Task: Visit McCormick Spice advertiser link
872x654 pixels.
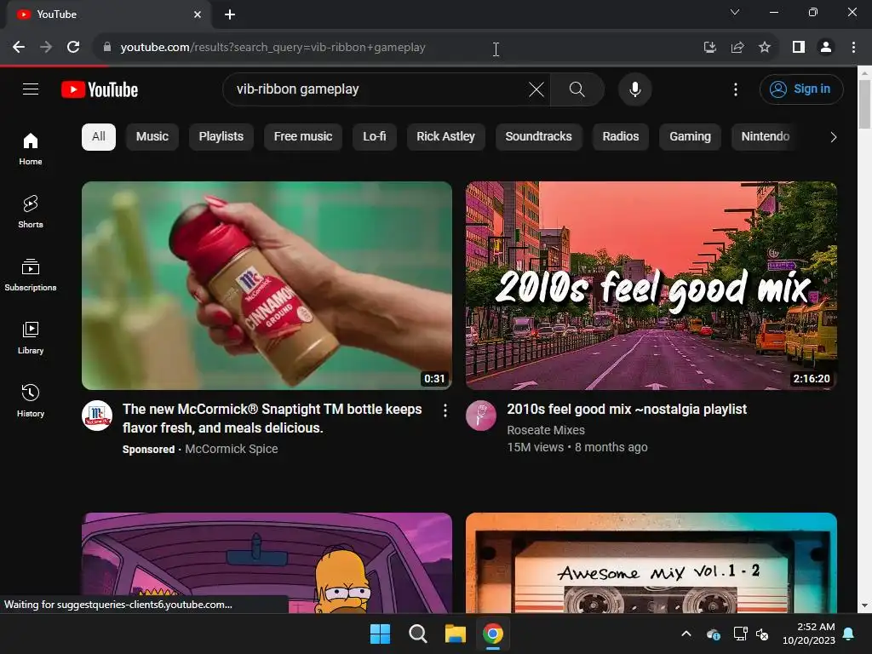Action: pyautogui.click(x=232, y=449)
